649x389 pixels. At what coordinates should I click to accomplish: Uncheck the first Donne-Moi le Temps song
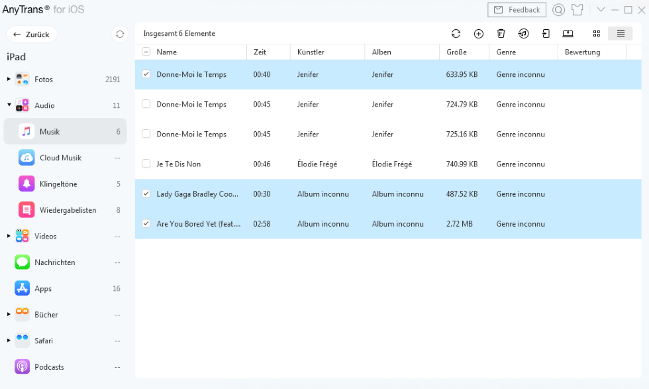(146, 74)
